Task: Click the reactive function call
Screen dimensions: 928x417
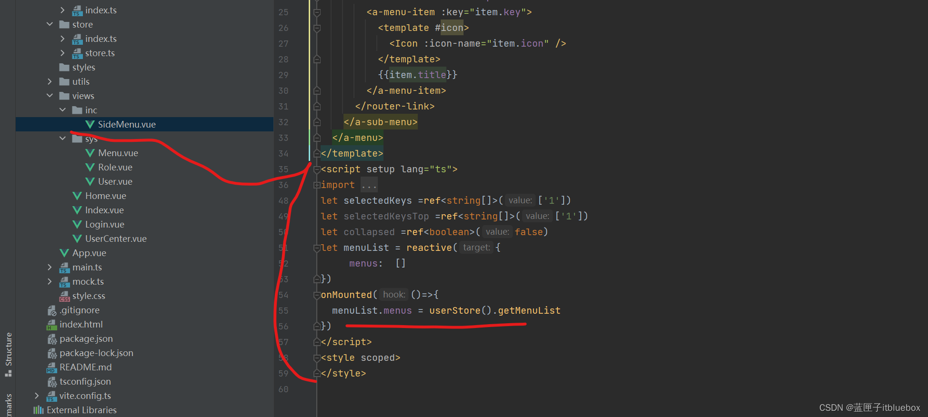Action: point(429,248)
